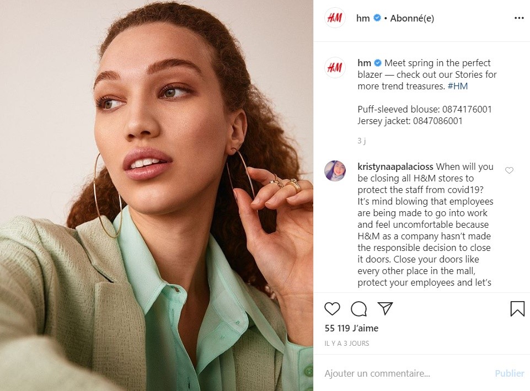Share the post with the paper plane icon
530x391 pixels.
point(385,308)
